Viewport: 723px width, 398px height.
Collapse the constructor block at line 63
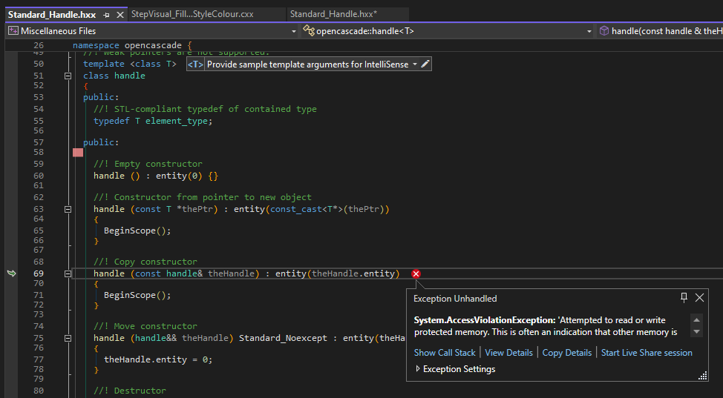(68, 209)
